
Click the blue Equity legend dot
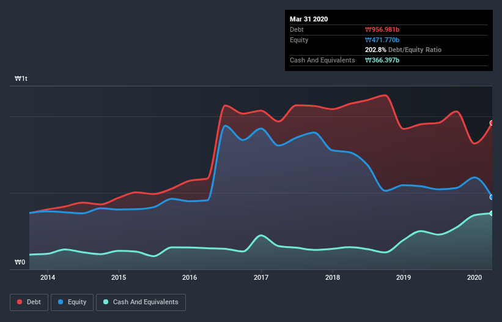61,302
